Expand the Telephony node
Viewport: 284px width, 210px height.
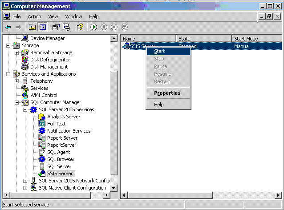(16, 81)
